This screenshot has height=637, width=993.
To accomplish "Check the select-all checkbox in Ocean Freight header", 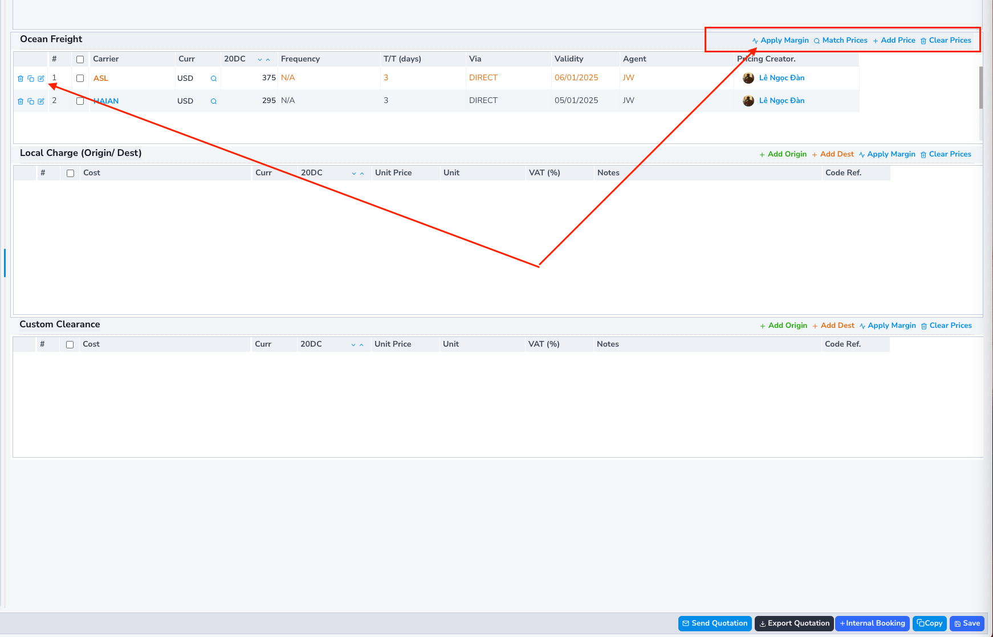I will (x=80, y=59).
